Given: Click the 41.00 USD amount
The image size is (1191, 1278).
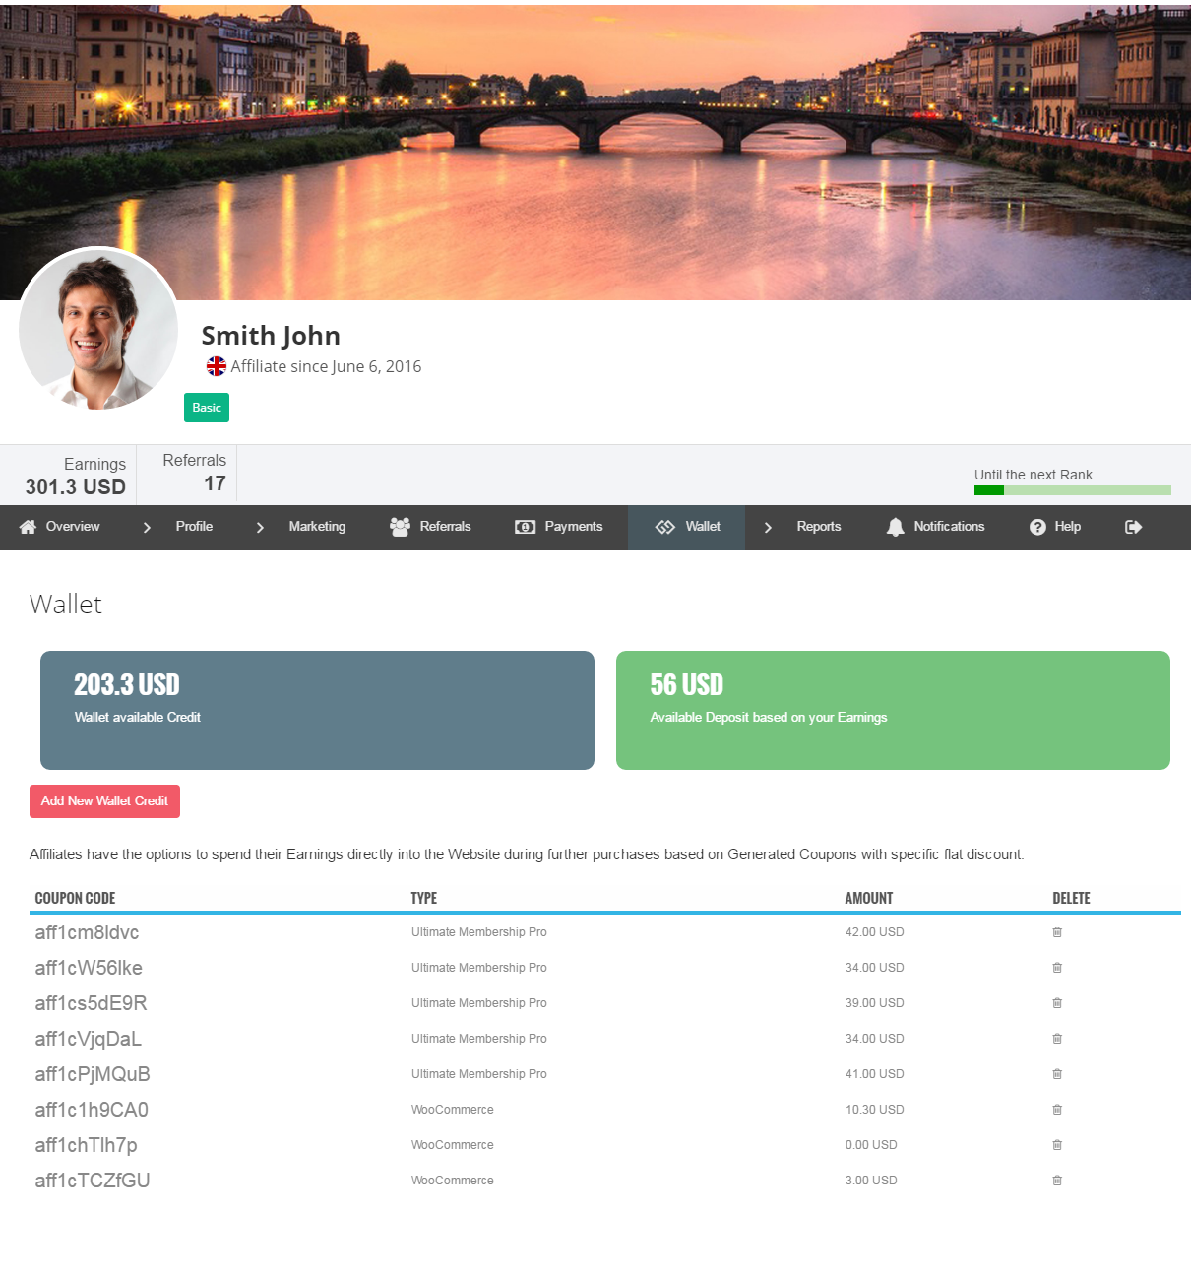Looking at the screenshot, I should pyautogui.click(x=874, y=1074).
